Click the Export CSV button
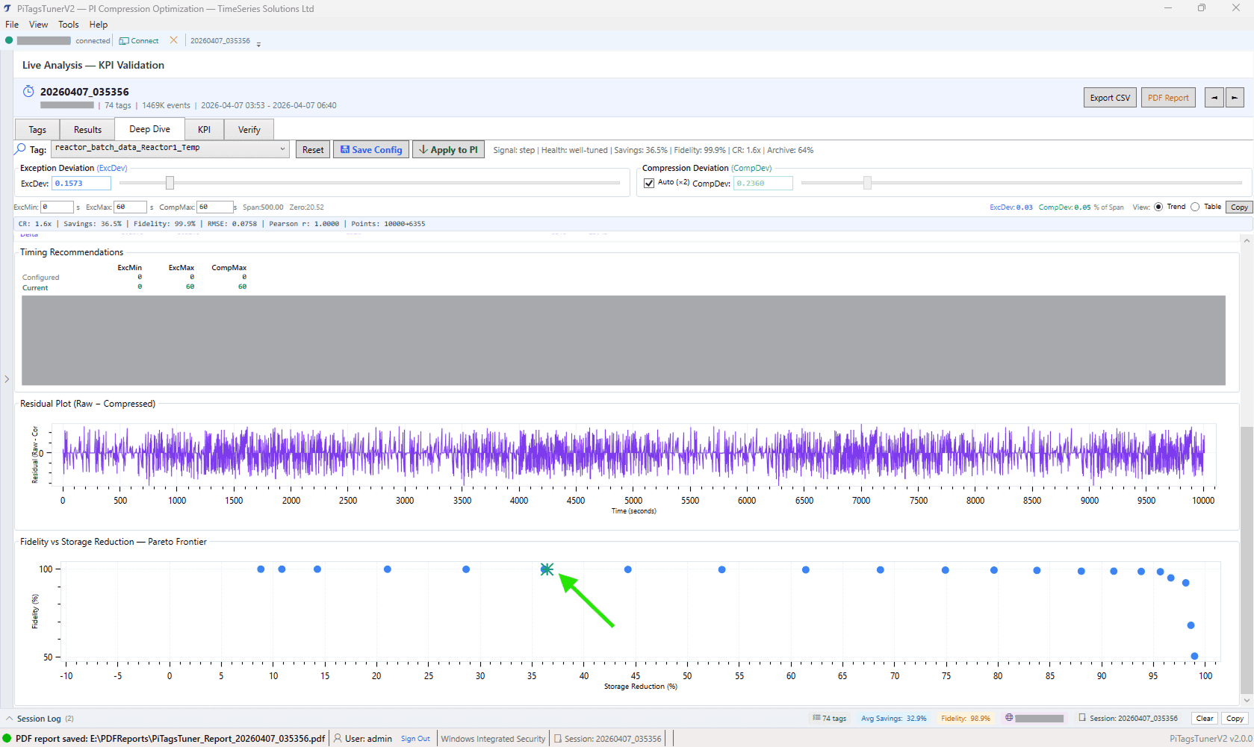 click(1109, 98)
